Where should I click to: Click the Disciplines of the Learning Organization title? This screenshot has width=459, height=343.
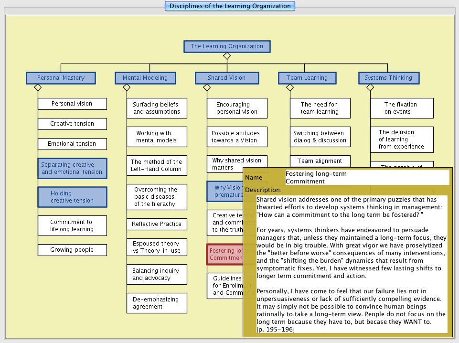pyautogui.click(x=230, y=6)
